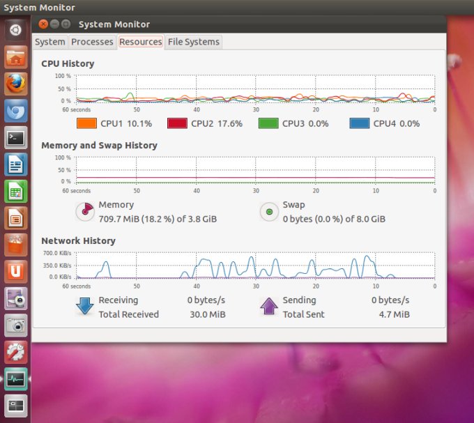Select the Resources tab

tap(141, 42)
